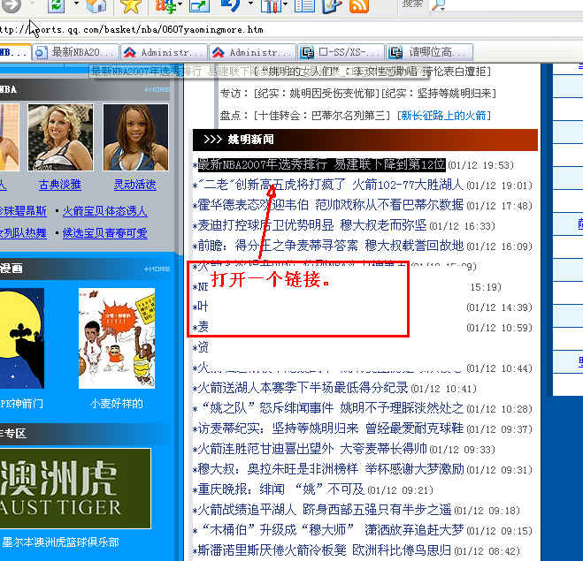Click the search magnifier icon
The image size is (583, 561).
pyautogui.click(x=438, y=5)
